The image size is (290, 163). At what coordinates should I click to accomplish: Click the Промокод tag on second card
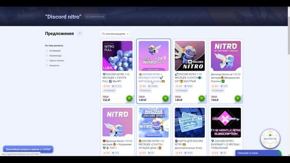coord(145,91)
